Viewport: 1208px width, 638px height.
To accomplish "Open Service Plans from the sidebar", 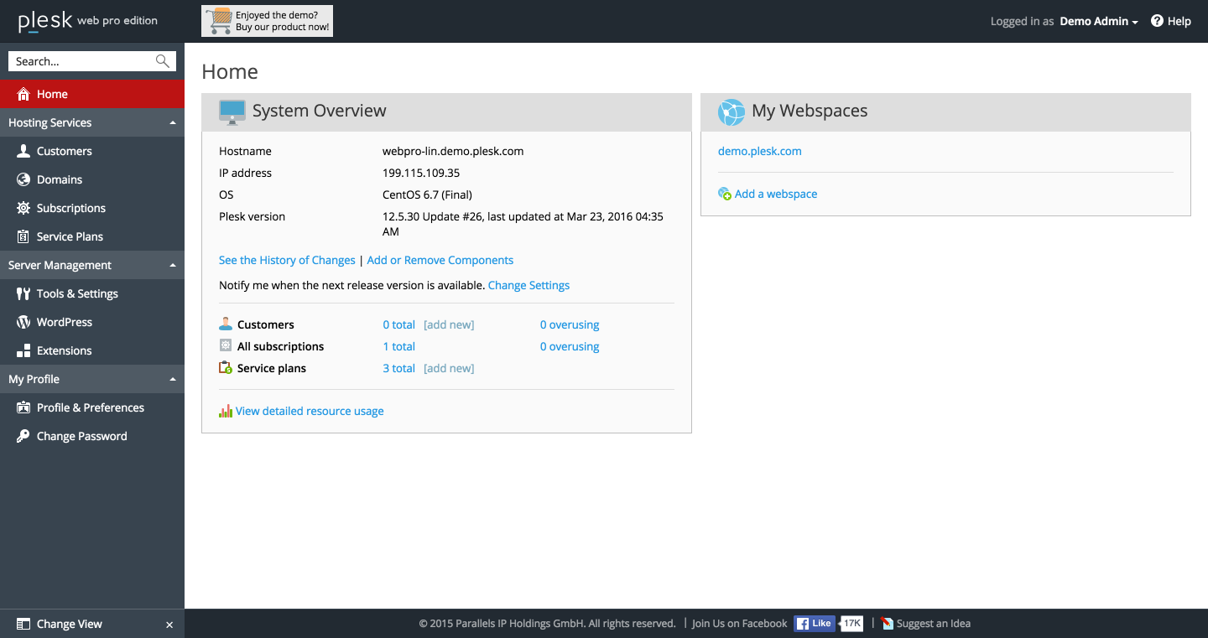I will (92, 236).
